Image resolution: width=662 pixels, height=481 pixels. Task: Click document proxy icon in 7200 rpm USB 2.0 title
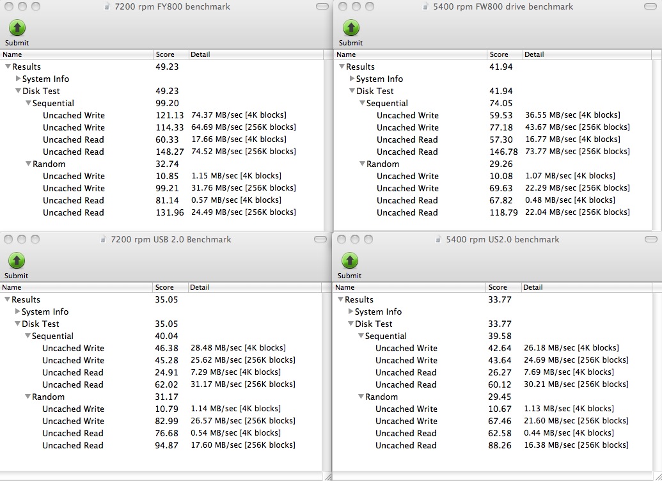tap(104, 239)
